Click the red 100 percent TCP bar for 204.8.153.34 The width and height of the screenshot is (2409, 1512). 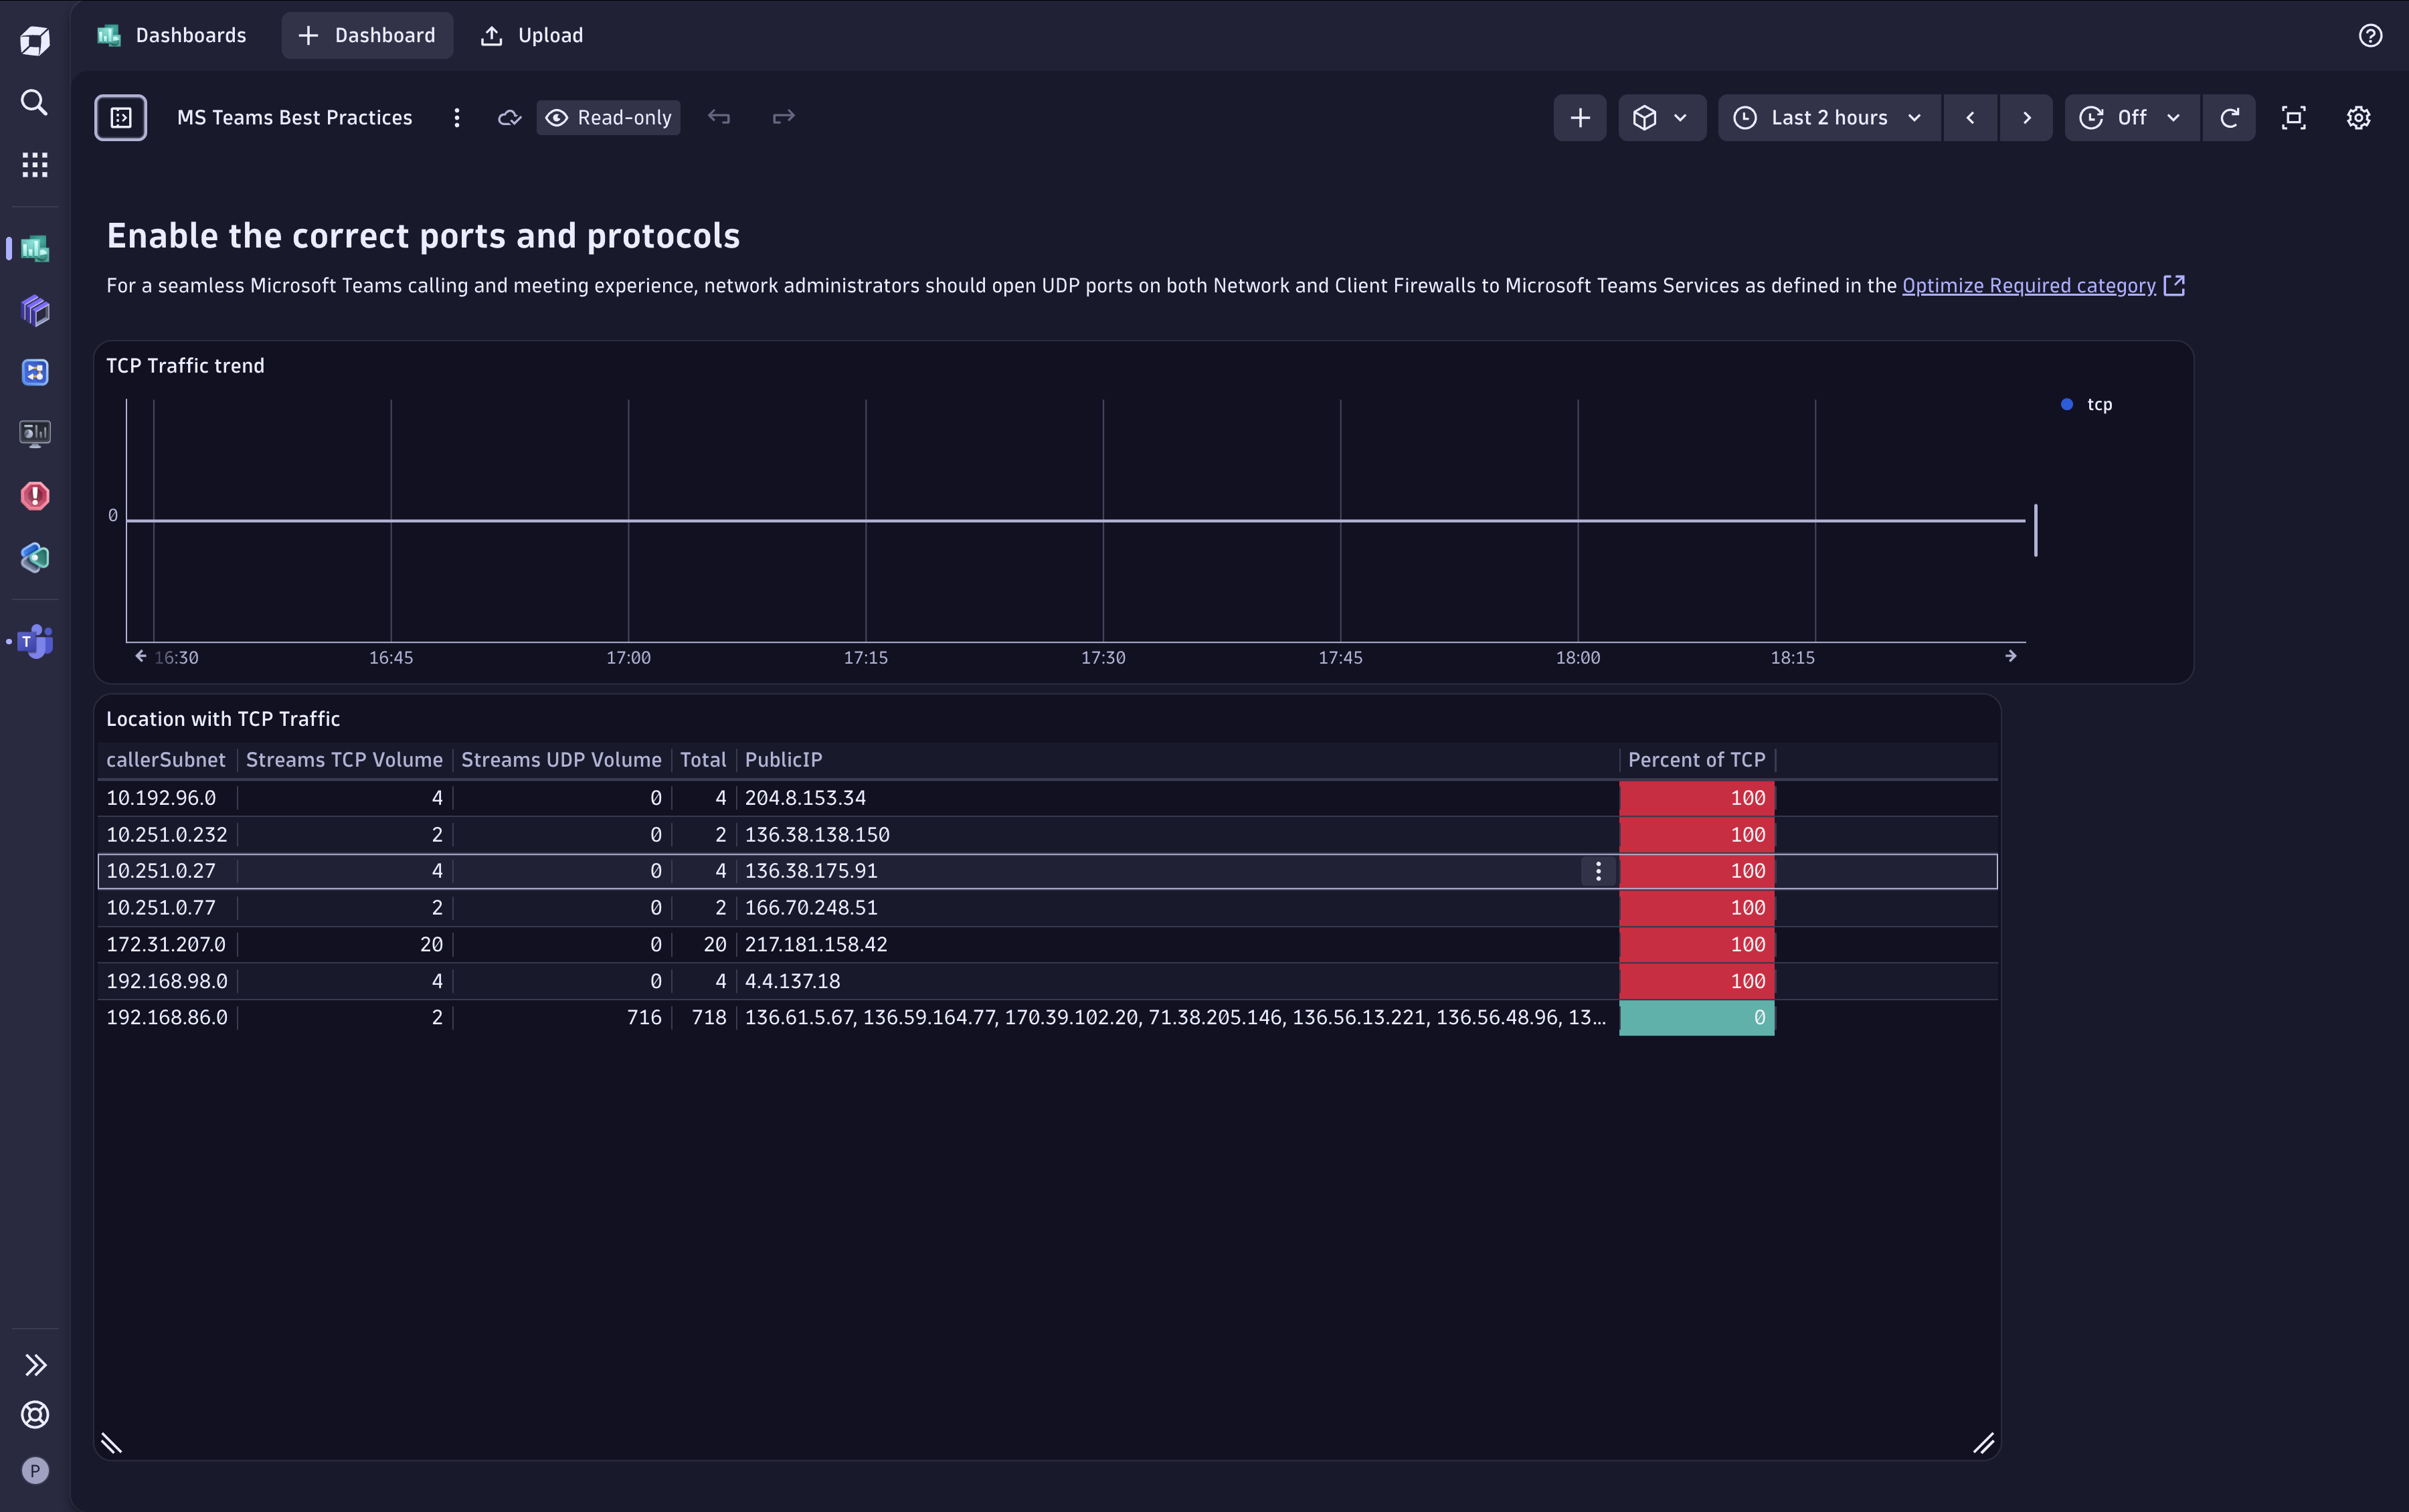pyautogui.click(x=1695, y=797)
